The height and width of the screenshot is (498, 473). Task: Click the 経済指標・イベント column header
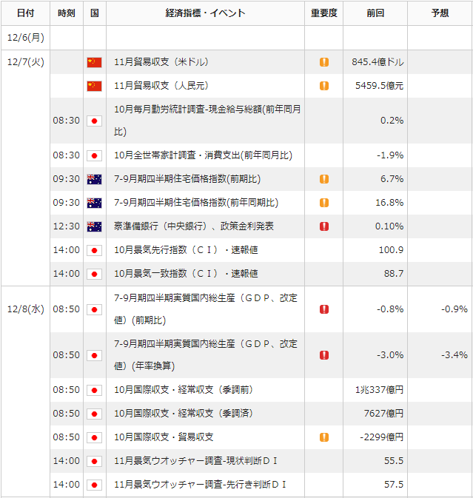205,13
